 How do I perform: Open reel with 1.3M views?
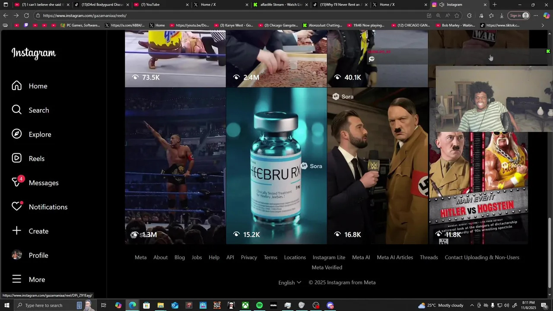coord(175,166)
